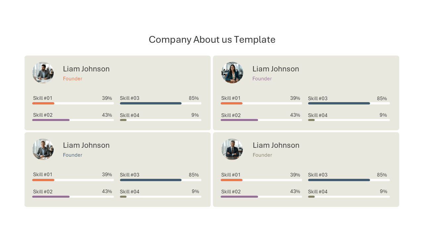
Task: Click the orange "Founder" label
Action: 73,79
